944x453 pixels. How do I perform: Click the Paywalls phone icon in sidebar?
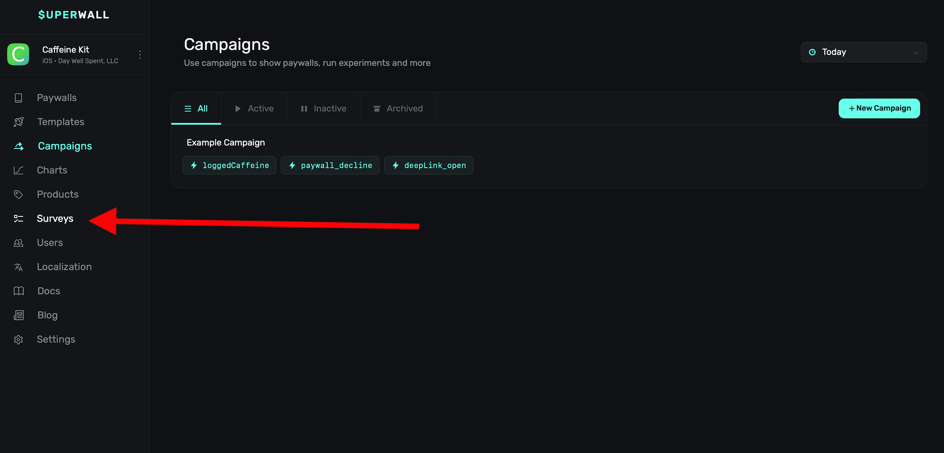coord(18,98)
